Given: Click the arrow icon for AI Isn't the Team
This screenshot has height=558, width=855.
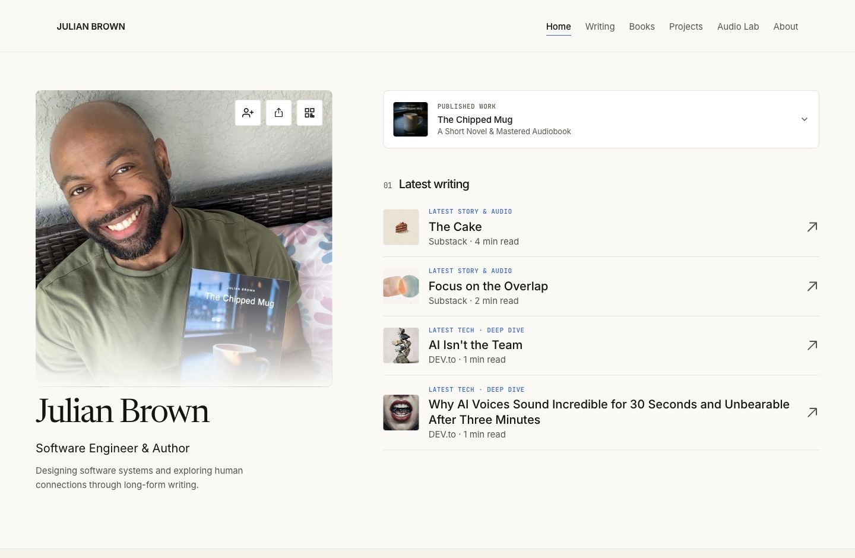Looking at the screenshot, I should [x=812, y=345].
